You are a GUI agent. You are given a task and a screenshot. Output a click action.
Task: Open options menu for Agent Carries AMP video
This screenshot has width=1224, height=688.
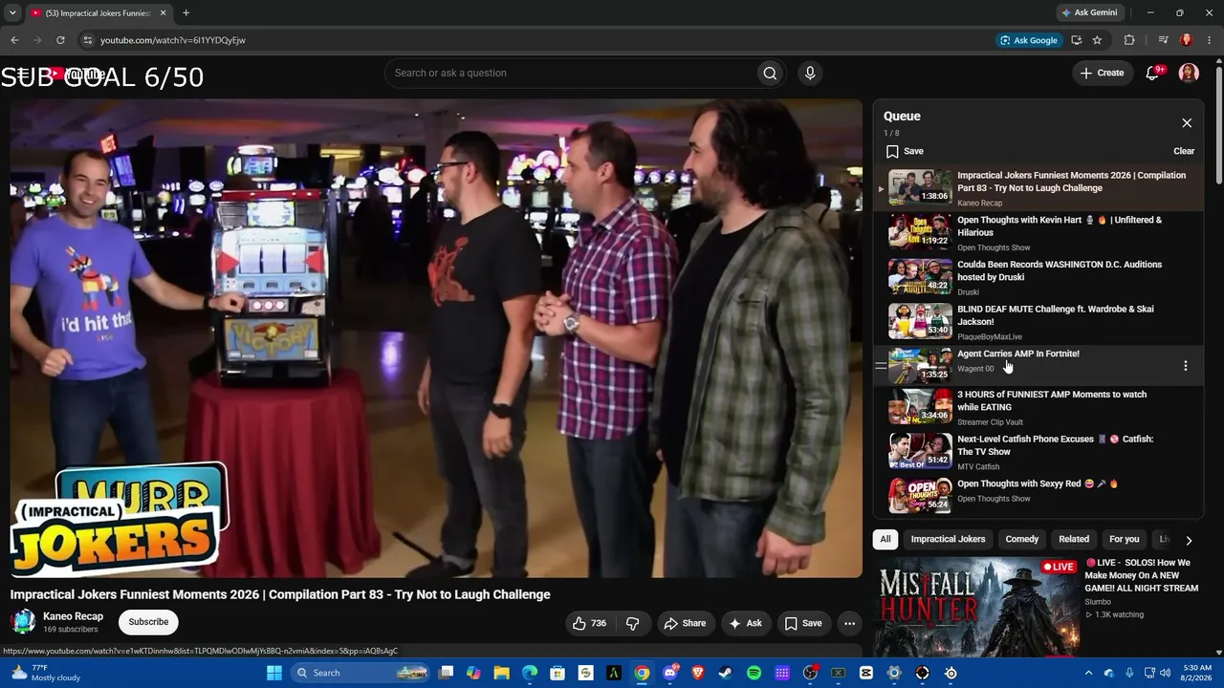pyautogui.click(x=1186, y=366)
